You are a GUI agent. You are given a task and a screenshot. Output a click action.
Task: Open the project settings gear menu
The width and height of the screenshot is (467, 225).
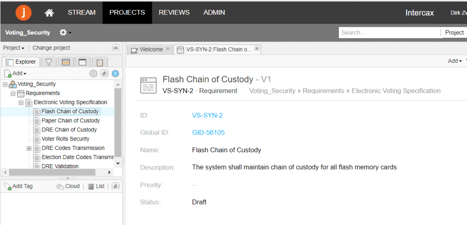[x=64, y=33]
